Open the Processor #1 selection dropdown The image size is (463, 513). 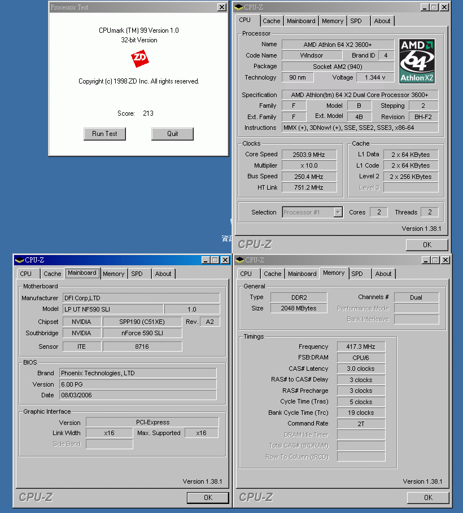(x=338, y=212)
